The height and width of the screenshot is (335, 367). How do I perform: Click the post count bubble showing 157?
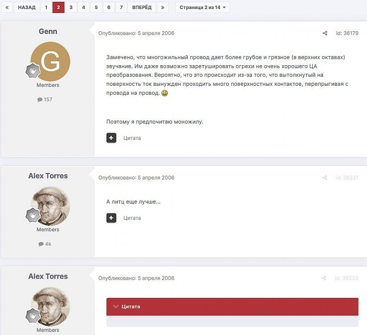pos(45,100)
